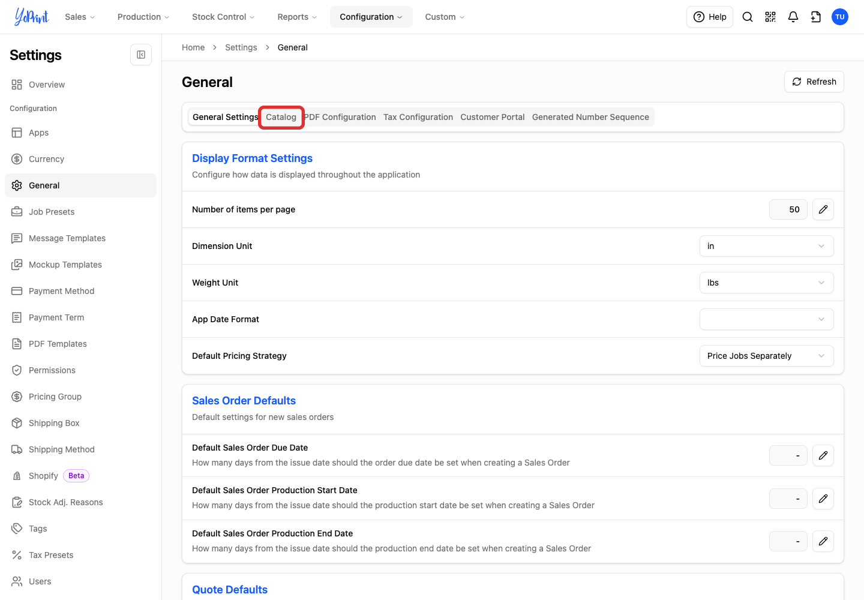Screen dimensions: 864x600
Task: Open Apps in the settings sidebar
Action: [80, 133]
